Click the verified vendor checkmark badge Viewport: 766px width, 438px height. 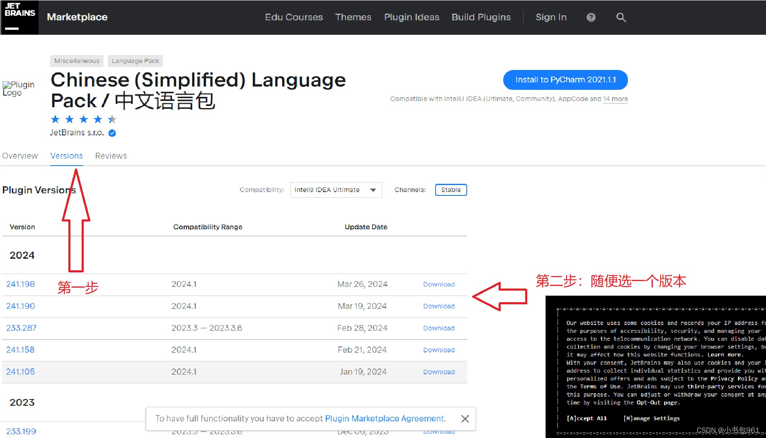(x=112, y=133)
